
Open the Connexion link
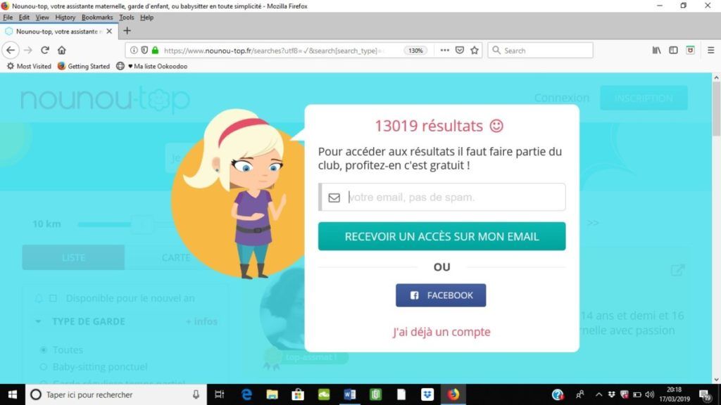pyautogui.click(x=561, y=98)
